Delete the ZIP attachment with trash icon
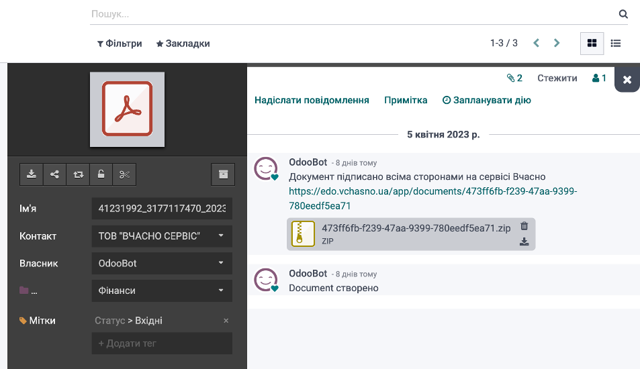 pyautogui.click(x=524, y=227)
